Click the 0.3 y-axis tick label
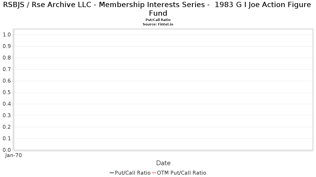 7,115
